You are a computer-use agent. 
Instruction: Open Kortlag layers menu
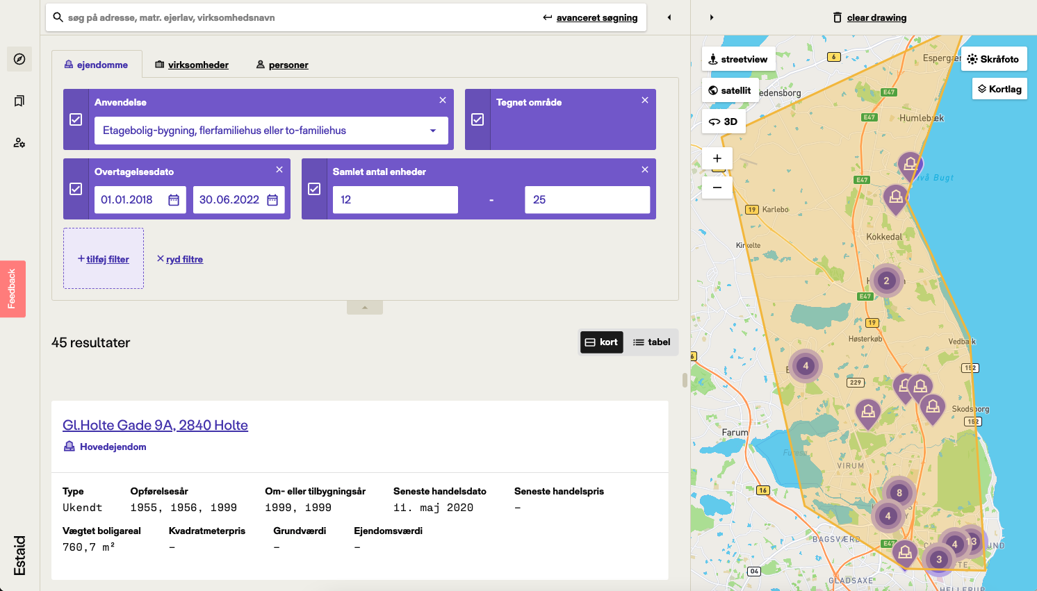point(999,89)
